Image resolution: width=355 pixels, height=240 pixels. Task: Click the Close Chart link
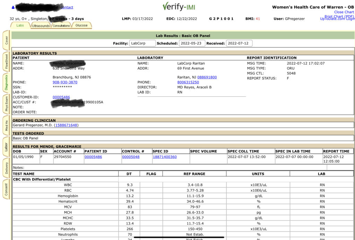pos(344,12)
